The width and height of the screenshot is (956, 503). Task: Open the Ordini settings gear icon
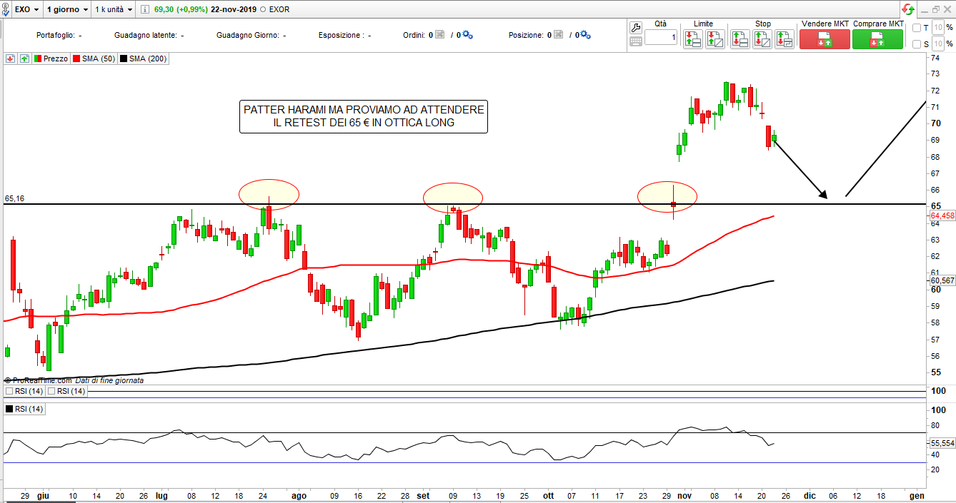(x=467, y=35)
